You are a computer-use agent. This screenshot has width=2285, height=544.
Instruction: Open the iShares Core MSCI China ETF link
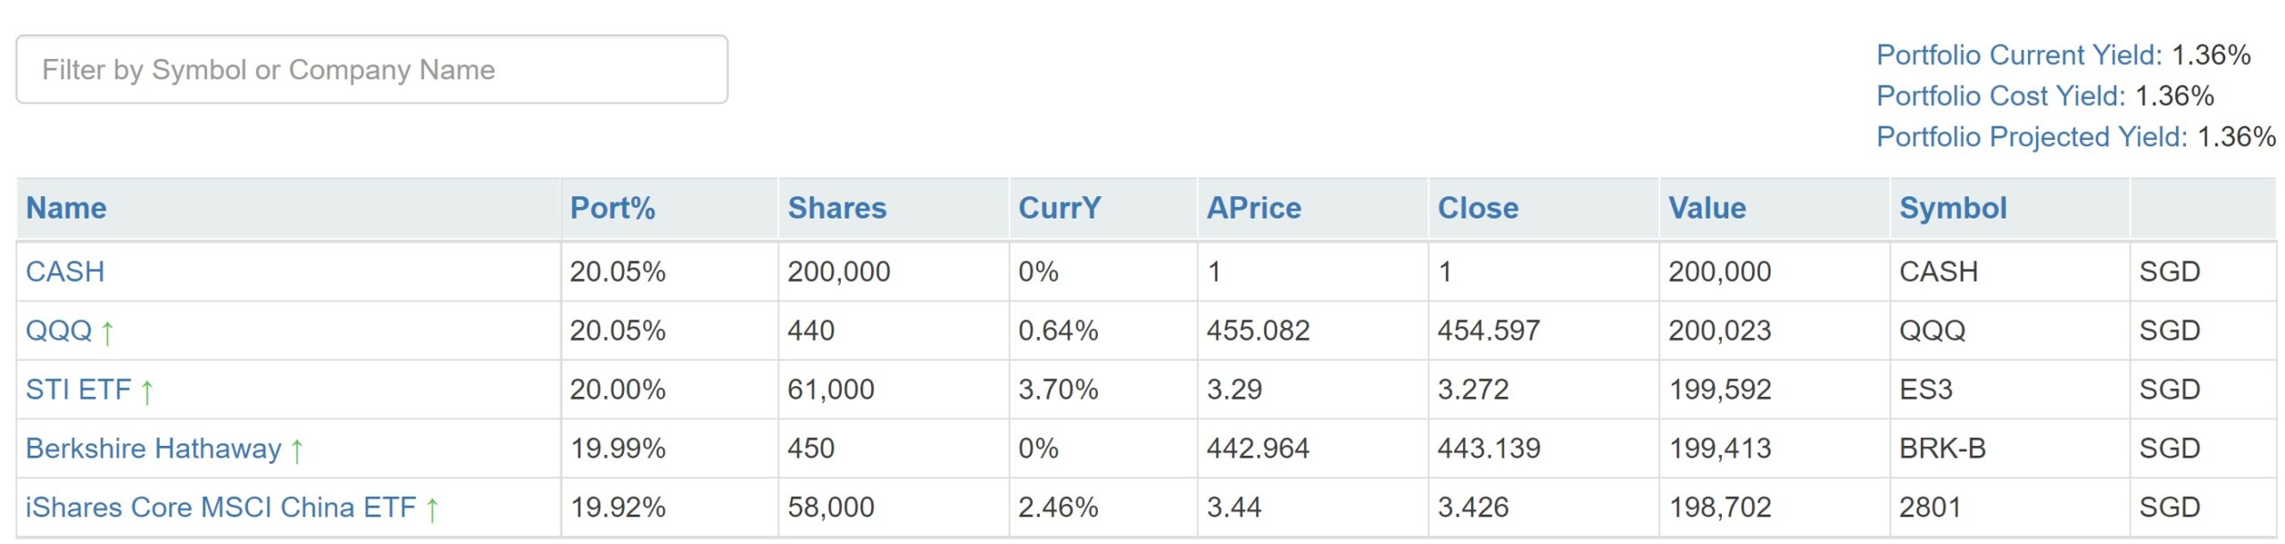point(220,507)
